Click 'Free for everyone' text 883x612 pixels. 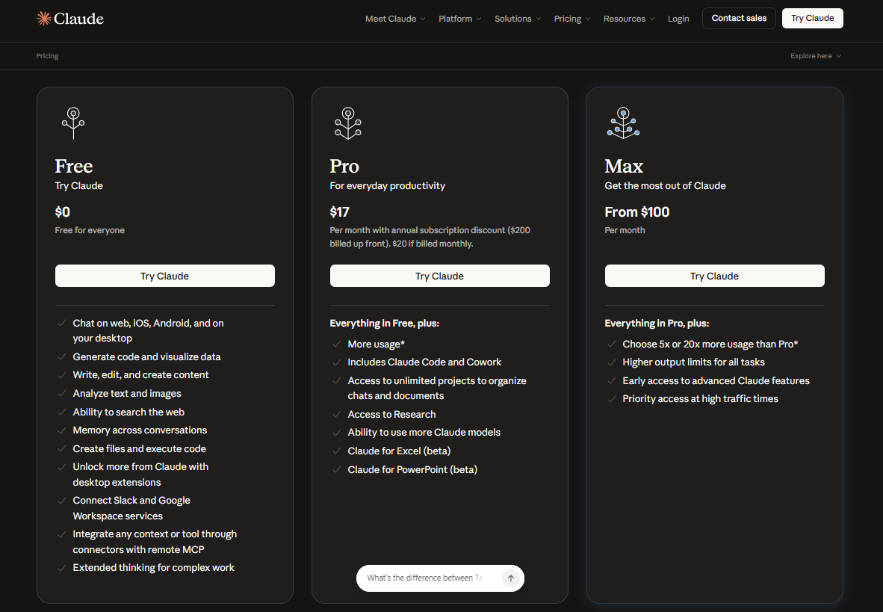(90, 230)
